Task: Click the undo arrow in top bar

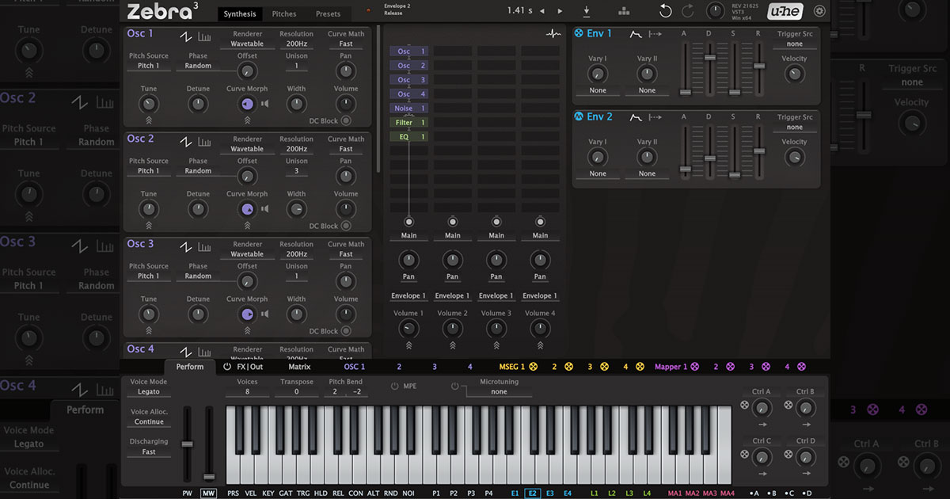Action: pos(666,11)
